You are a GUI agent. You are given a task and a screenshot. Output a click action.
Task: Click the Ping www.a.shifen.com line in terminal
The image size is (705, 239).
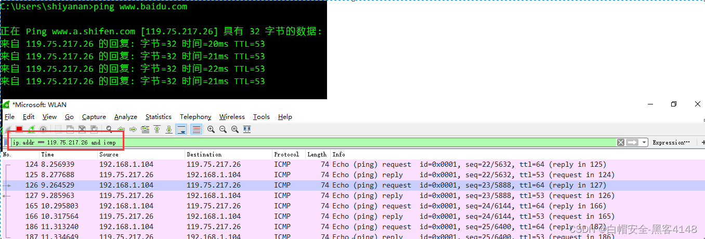click(x=161, y=31)
